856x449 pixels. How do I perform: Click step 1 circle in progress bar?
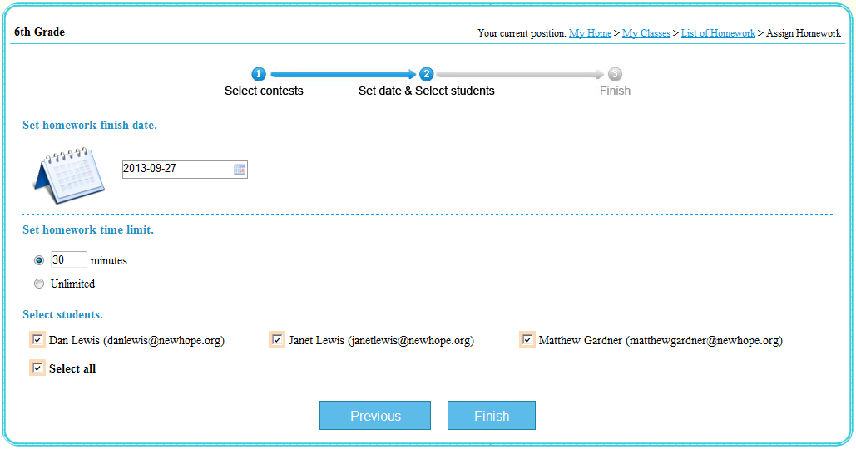(x=259, y=74)
